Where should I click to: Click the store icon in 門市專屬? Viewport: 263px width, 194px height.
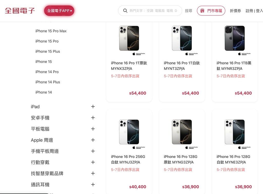pos(202,11)
